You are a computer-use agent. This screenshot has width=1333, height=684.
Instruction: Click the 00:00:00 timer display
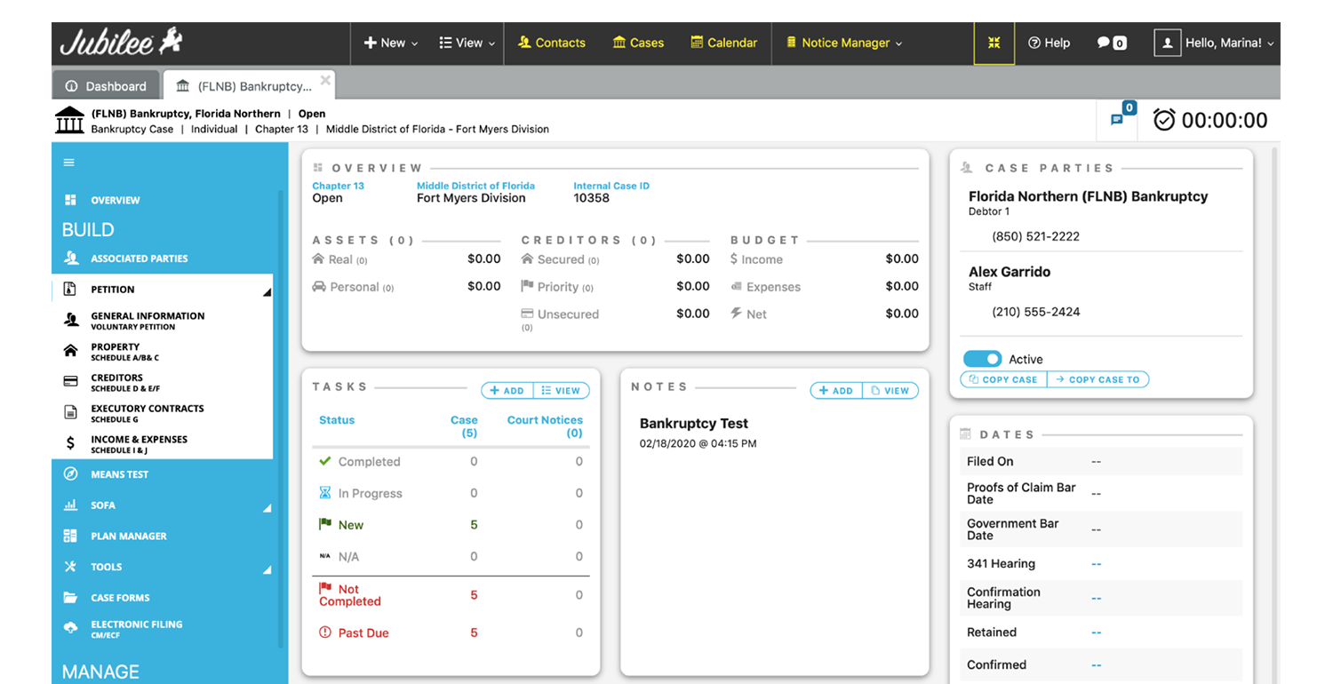1225,120
